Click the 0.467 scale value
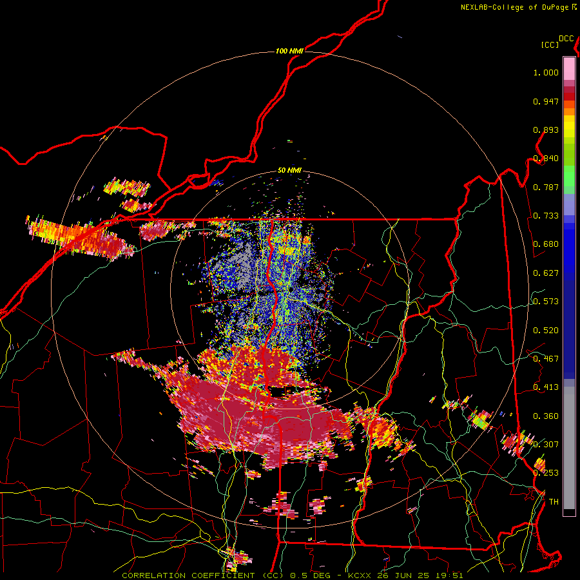The height and width of the screenshot is (580, 580). 546,359
